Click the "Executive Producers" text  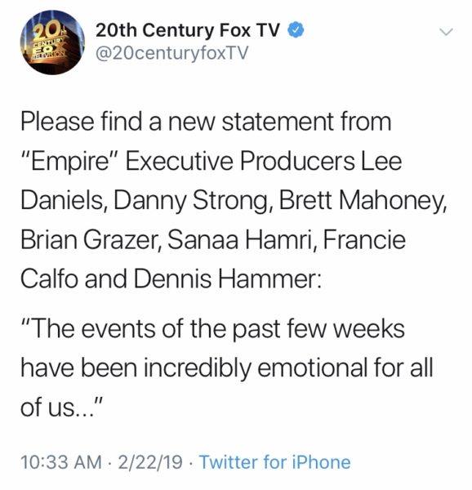241,161
